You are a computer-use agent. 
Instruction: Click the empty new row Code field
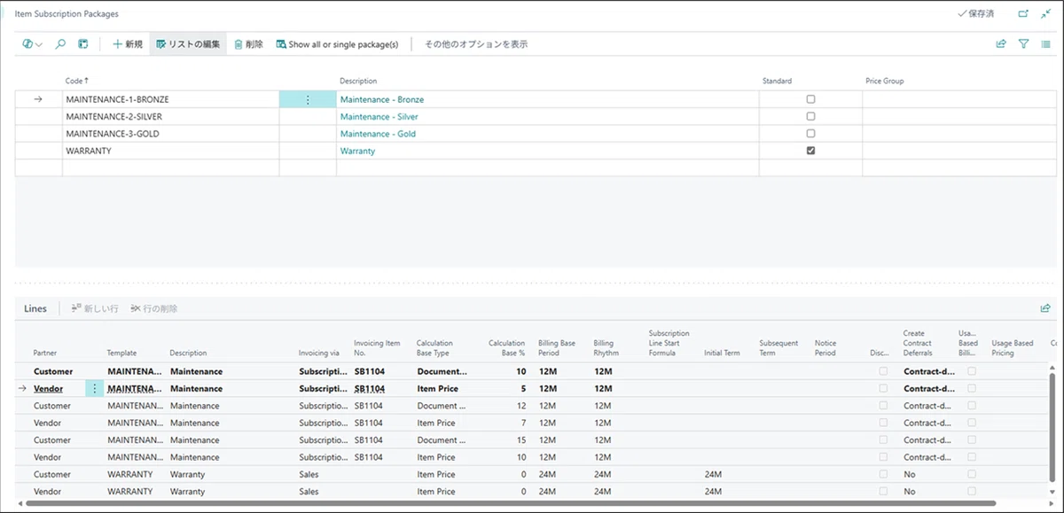(x=170, y=167)
